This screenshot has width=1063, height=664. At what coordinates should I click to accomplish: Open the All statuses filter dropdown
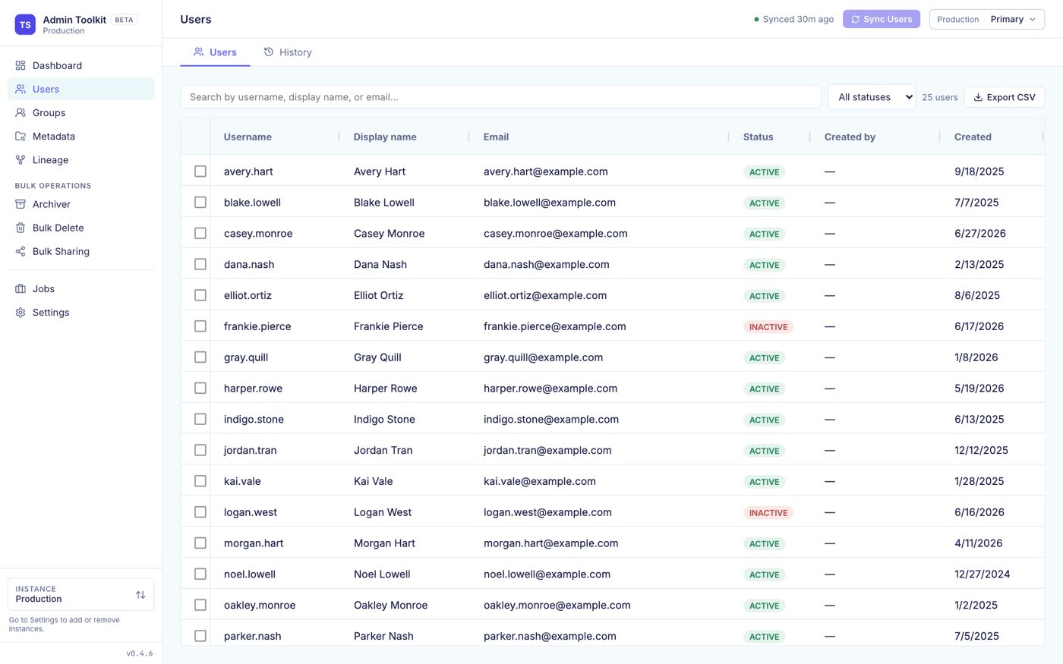871,97
